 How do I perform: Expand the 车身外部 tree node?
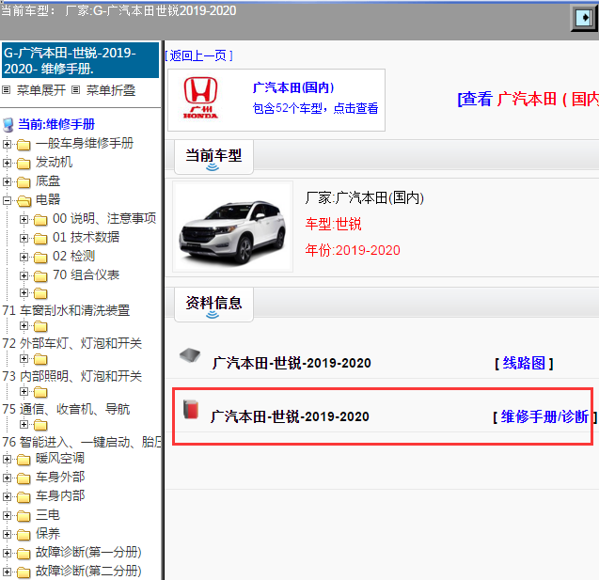coord(7,478)
